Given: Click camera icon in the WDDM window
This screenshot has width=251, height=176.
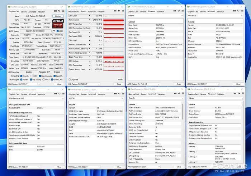Looking at the screenshot, I should point(115,94).
